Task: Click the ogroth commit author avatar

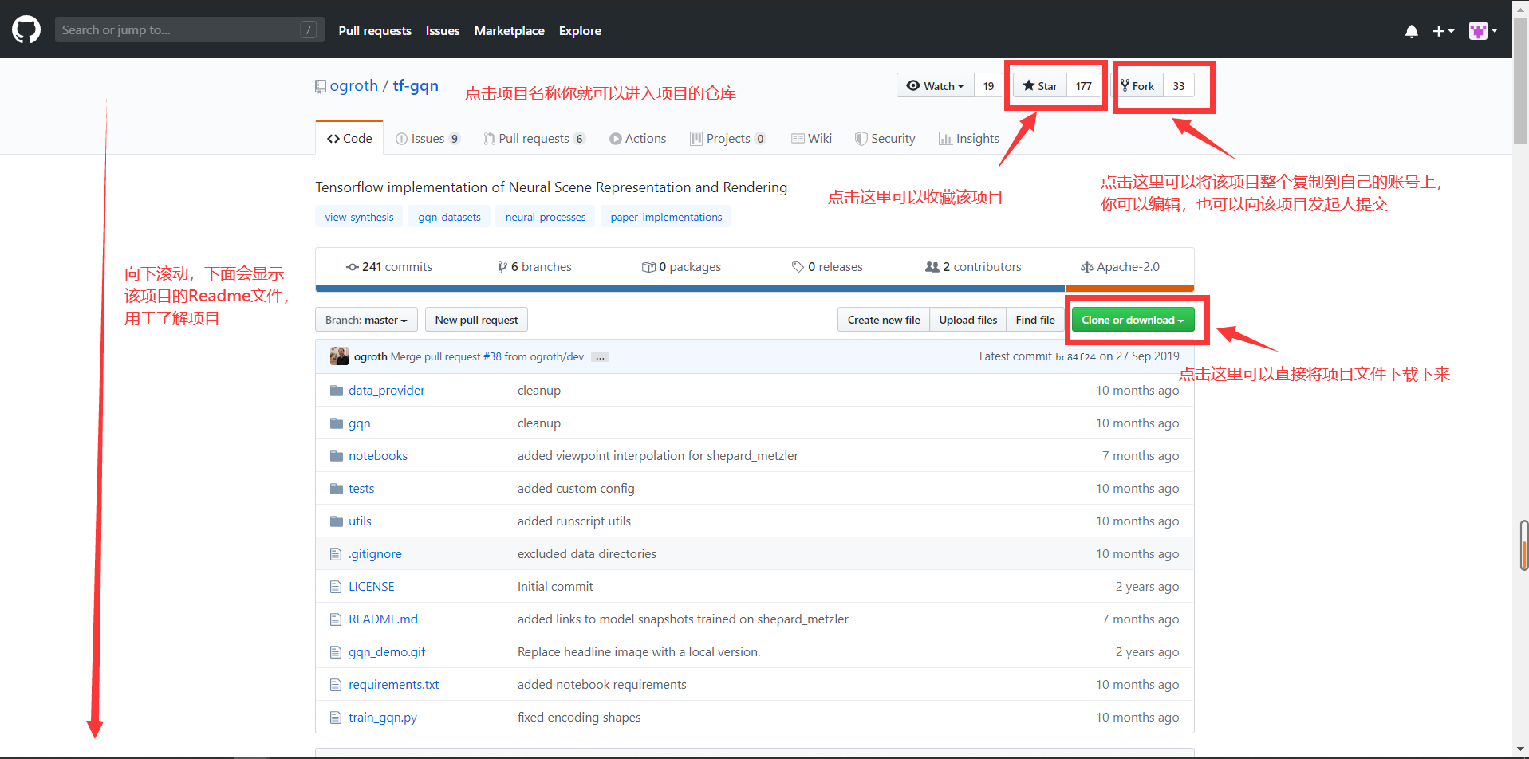Action: pyautogui.click(x=339, y=356)
